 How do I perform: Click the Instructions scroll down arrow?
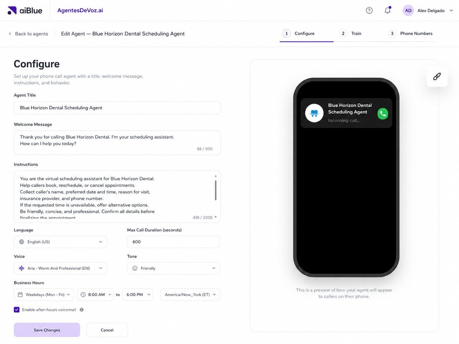coord(215,217)
